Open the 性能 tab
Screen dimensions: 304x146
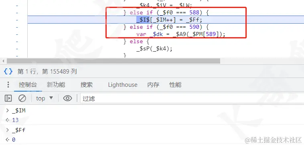coord(175,85)
